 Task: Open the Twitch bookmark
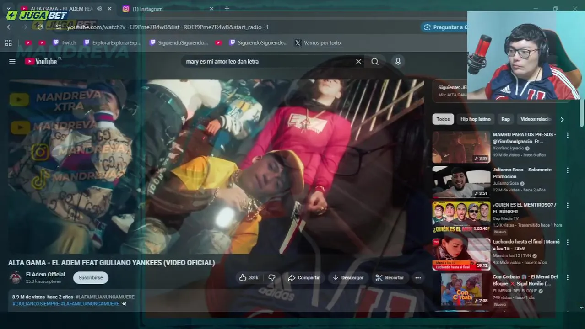pyautogui.click(x=65, y=42)
